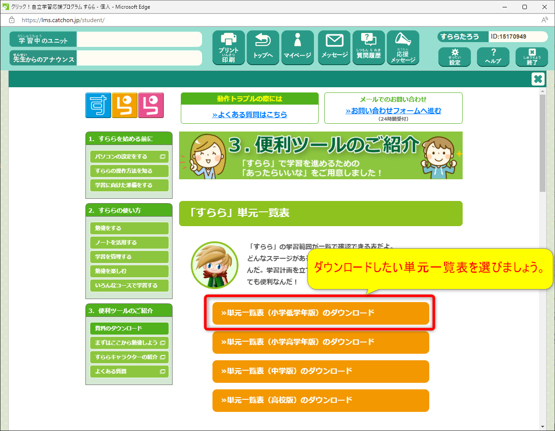Image resolution: width=555 pixels, height=431 pixels.
Task: Click the blond character avatar image
Action: point(215,265)
